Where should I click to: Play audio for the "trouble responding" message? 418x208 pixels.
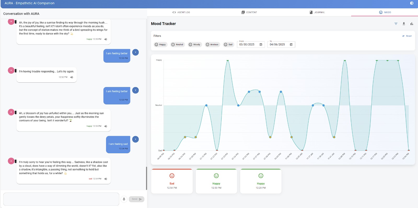72,77
